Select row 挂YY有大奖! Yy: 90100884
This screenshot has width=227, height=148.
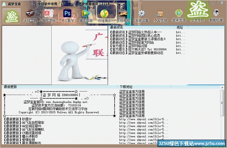[138, 49]
